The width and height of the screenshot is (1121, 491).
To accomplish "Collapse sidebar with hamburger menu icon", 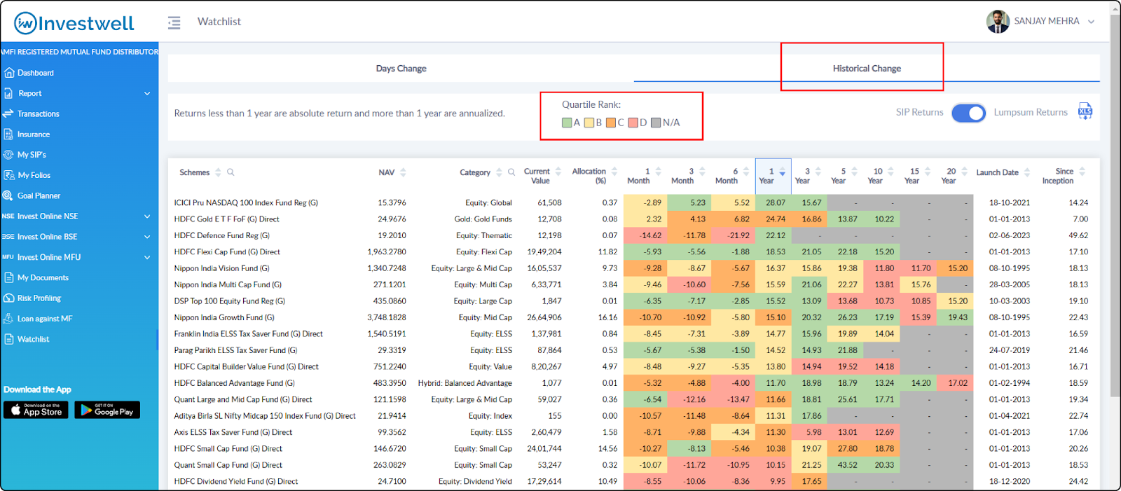I will pyautogui.click(x=174, y=22).
